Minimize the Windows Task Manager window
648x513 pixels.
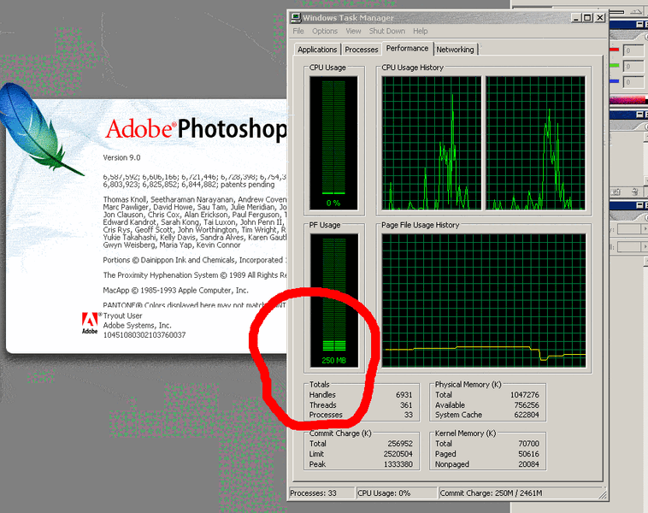576,17
